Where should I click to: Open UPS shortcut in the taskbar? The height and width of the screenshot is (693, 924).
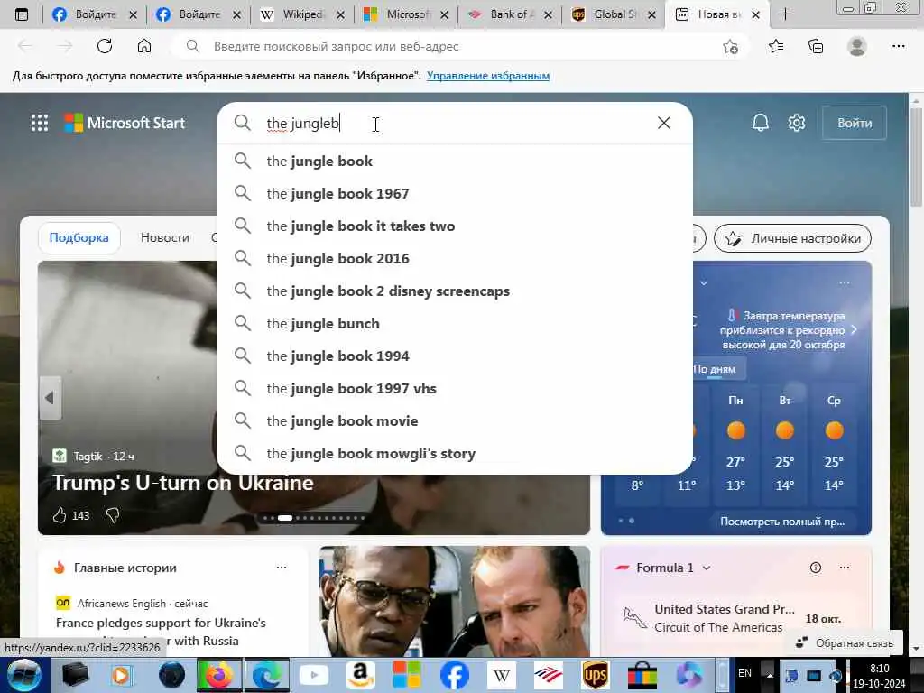(596, 675)
